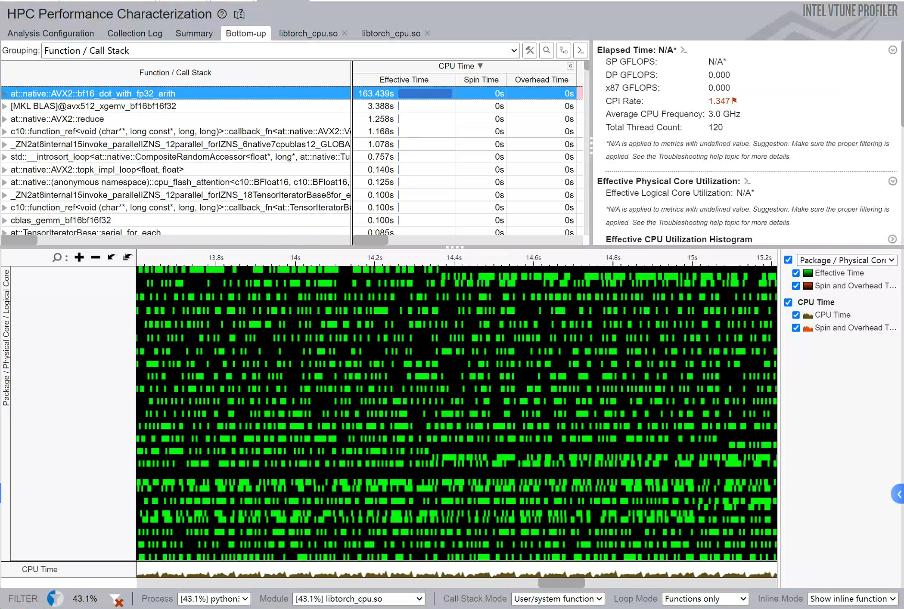Click the Function / Call Stack column header
The image size is (904, 609).
click(175, 73)
